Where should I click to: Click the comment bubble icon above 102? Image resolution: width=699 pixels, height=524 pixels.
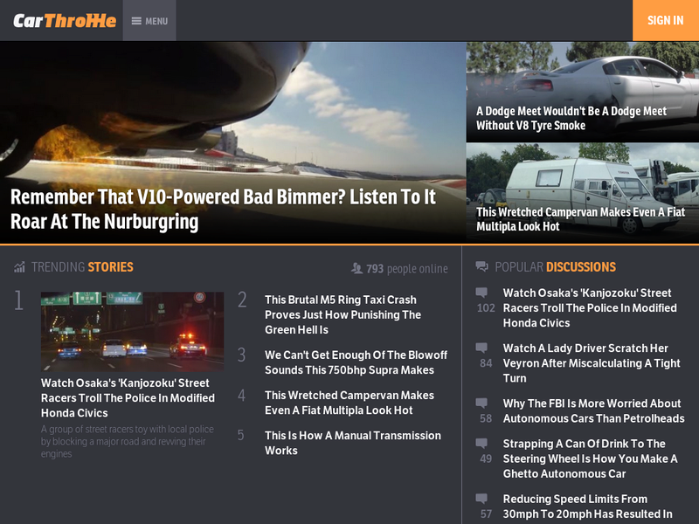click(x=481, y=293)
